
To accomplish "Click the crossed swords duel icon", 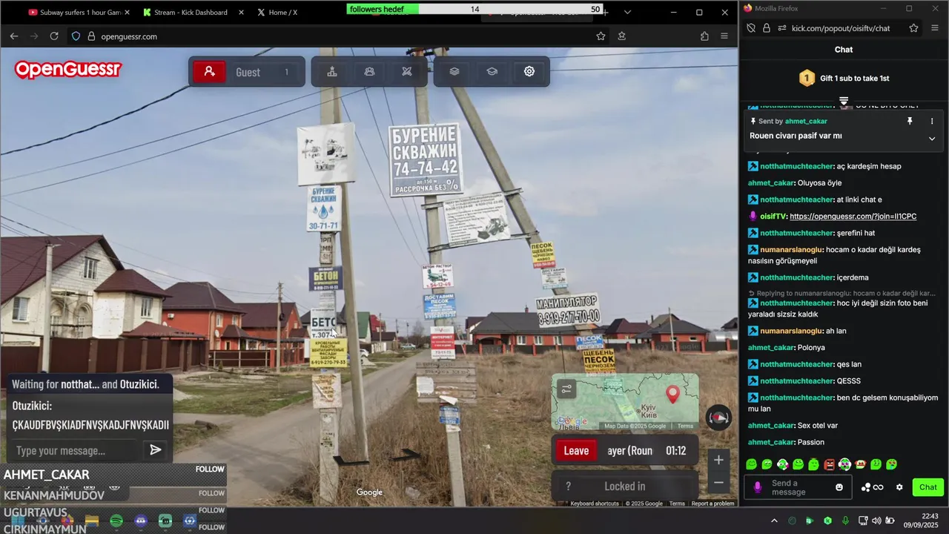I will [x=406, y=72].
